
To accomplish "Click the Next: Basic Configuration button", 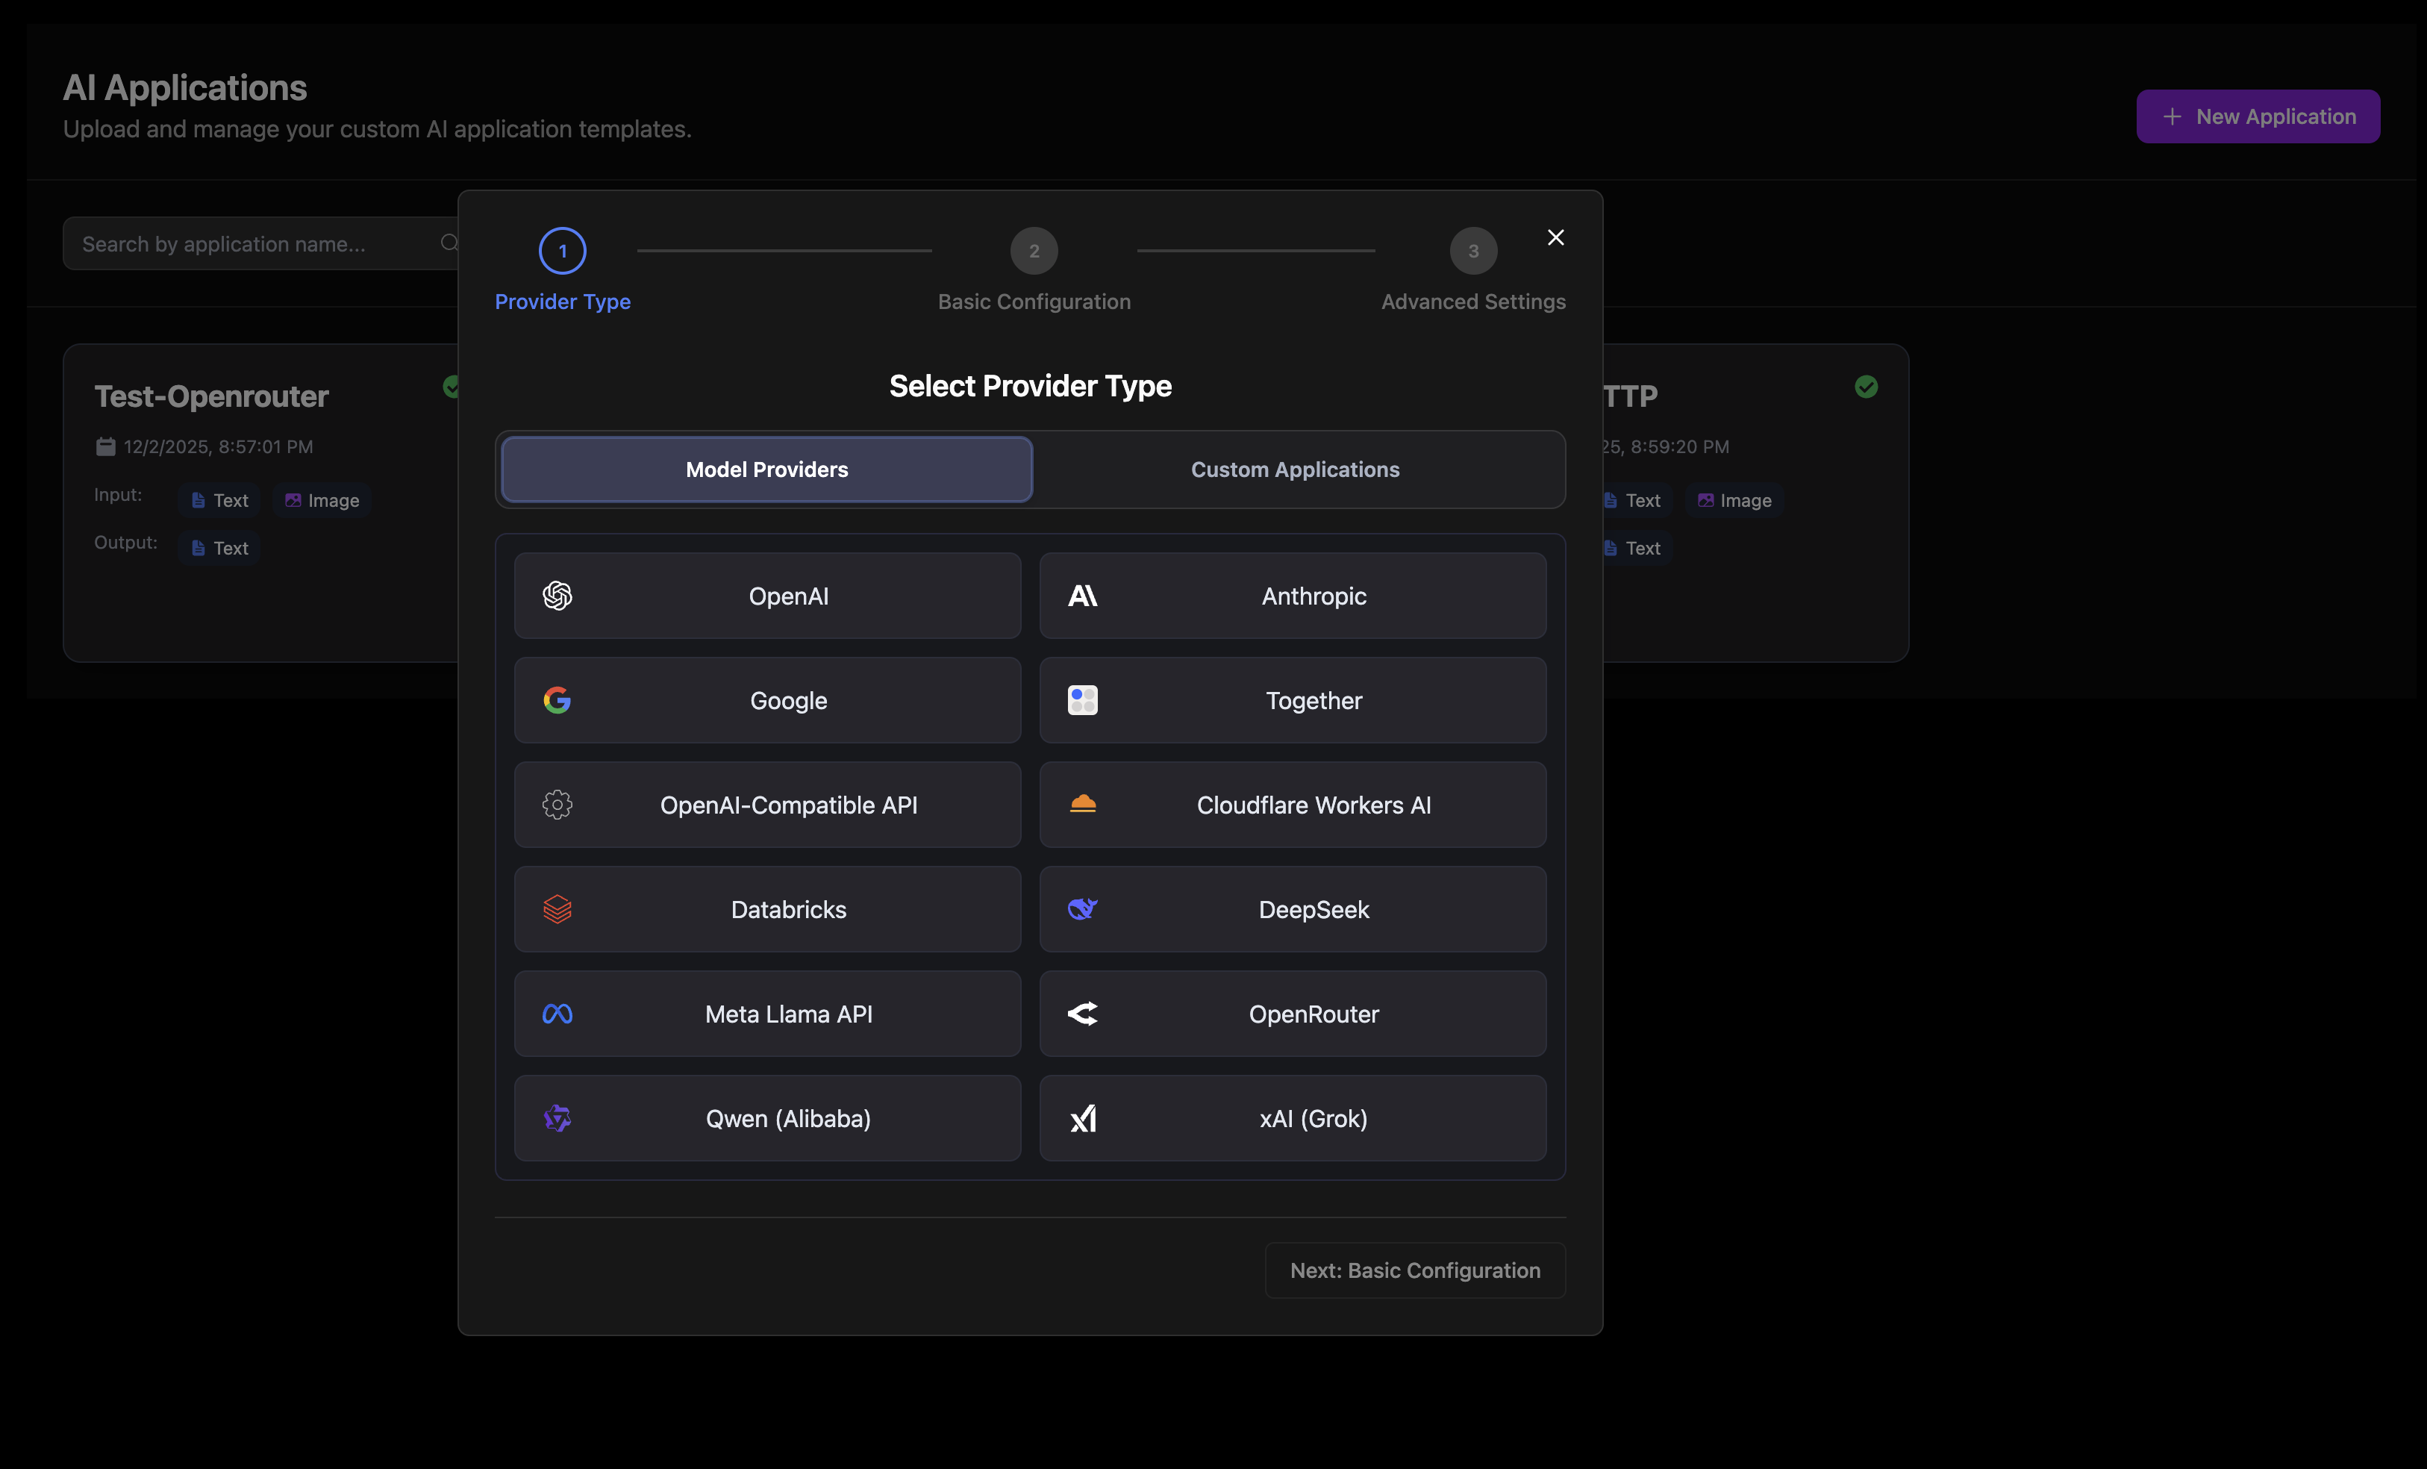I will point(1414,1270).
